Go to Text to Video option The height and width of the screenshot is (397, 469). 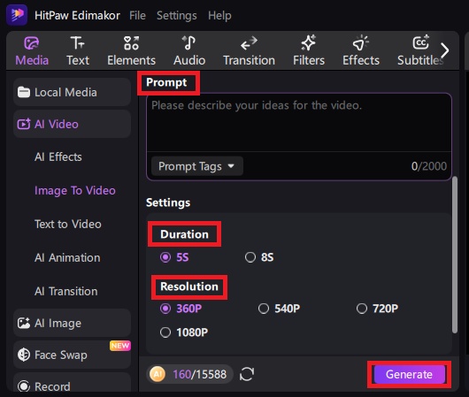coord(68,225)
